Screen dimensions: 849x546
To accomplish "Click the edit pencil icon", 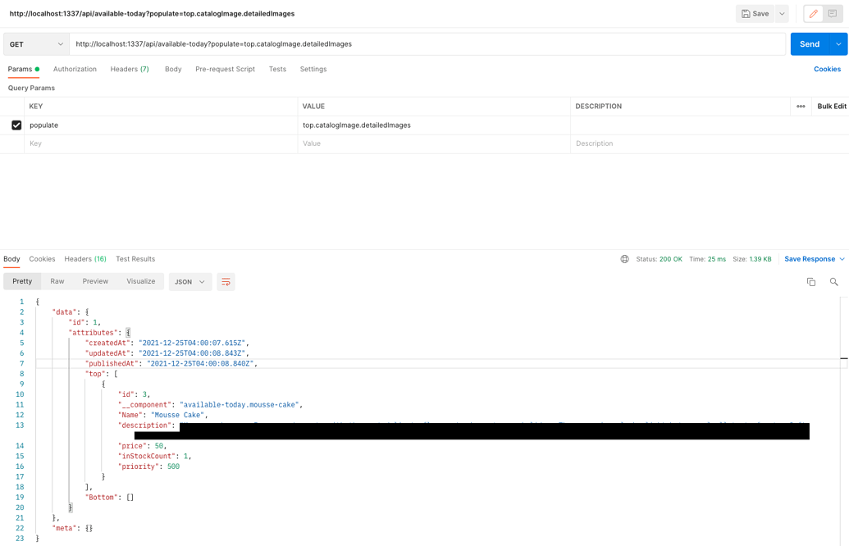I will click(x=813, y=14).
